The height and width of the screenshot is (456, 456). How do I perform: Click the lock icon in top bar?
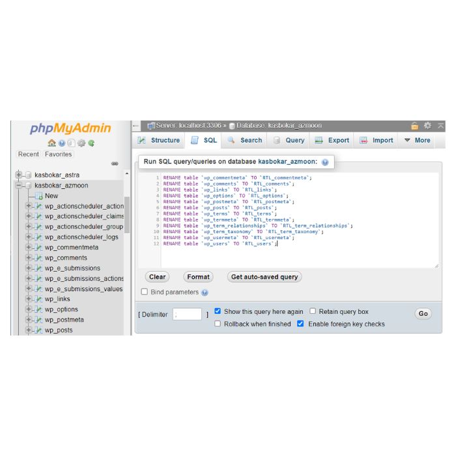point(415,126)
